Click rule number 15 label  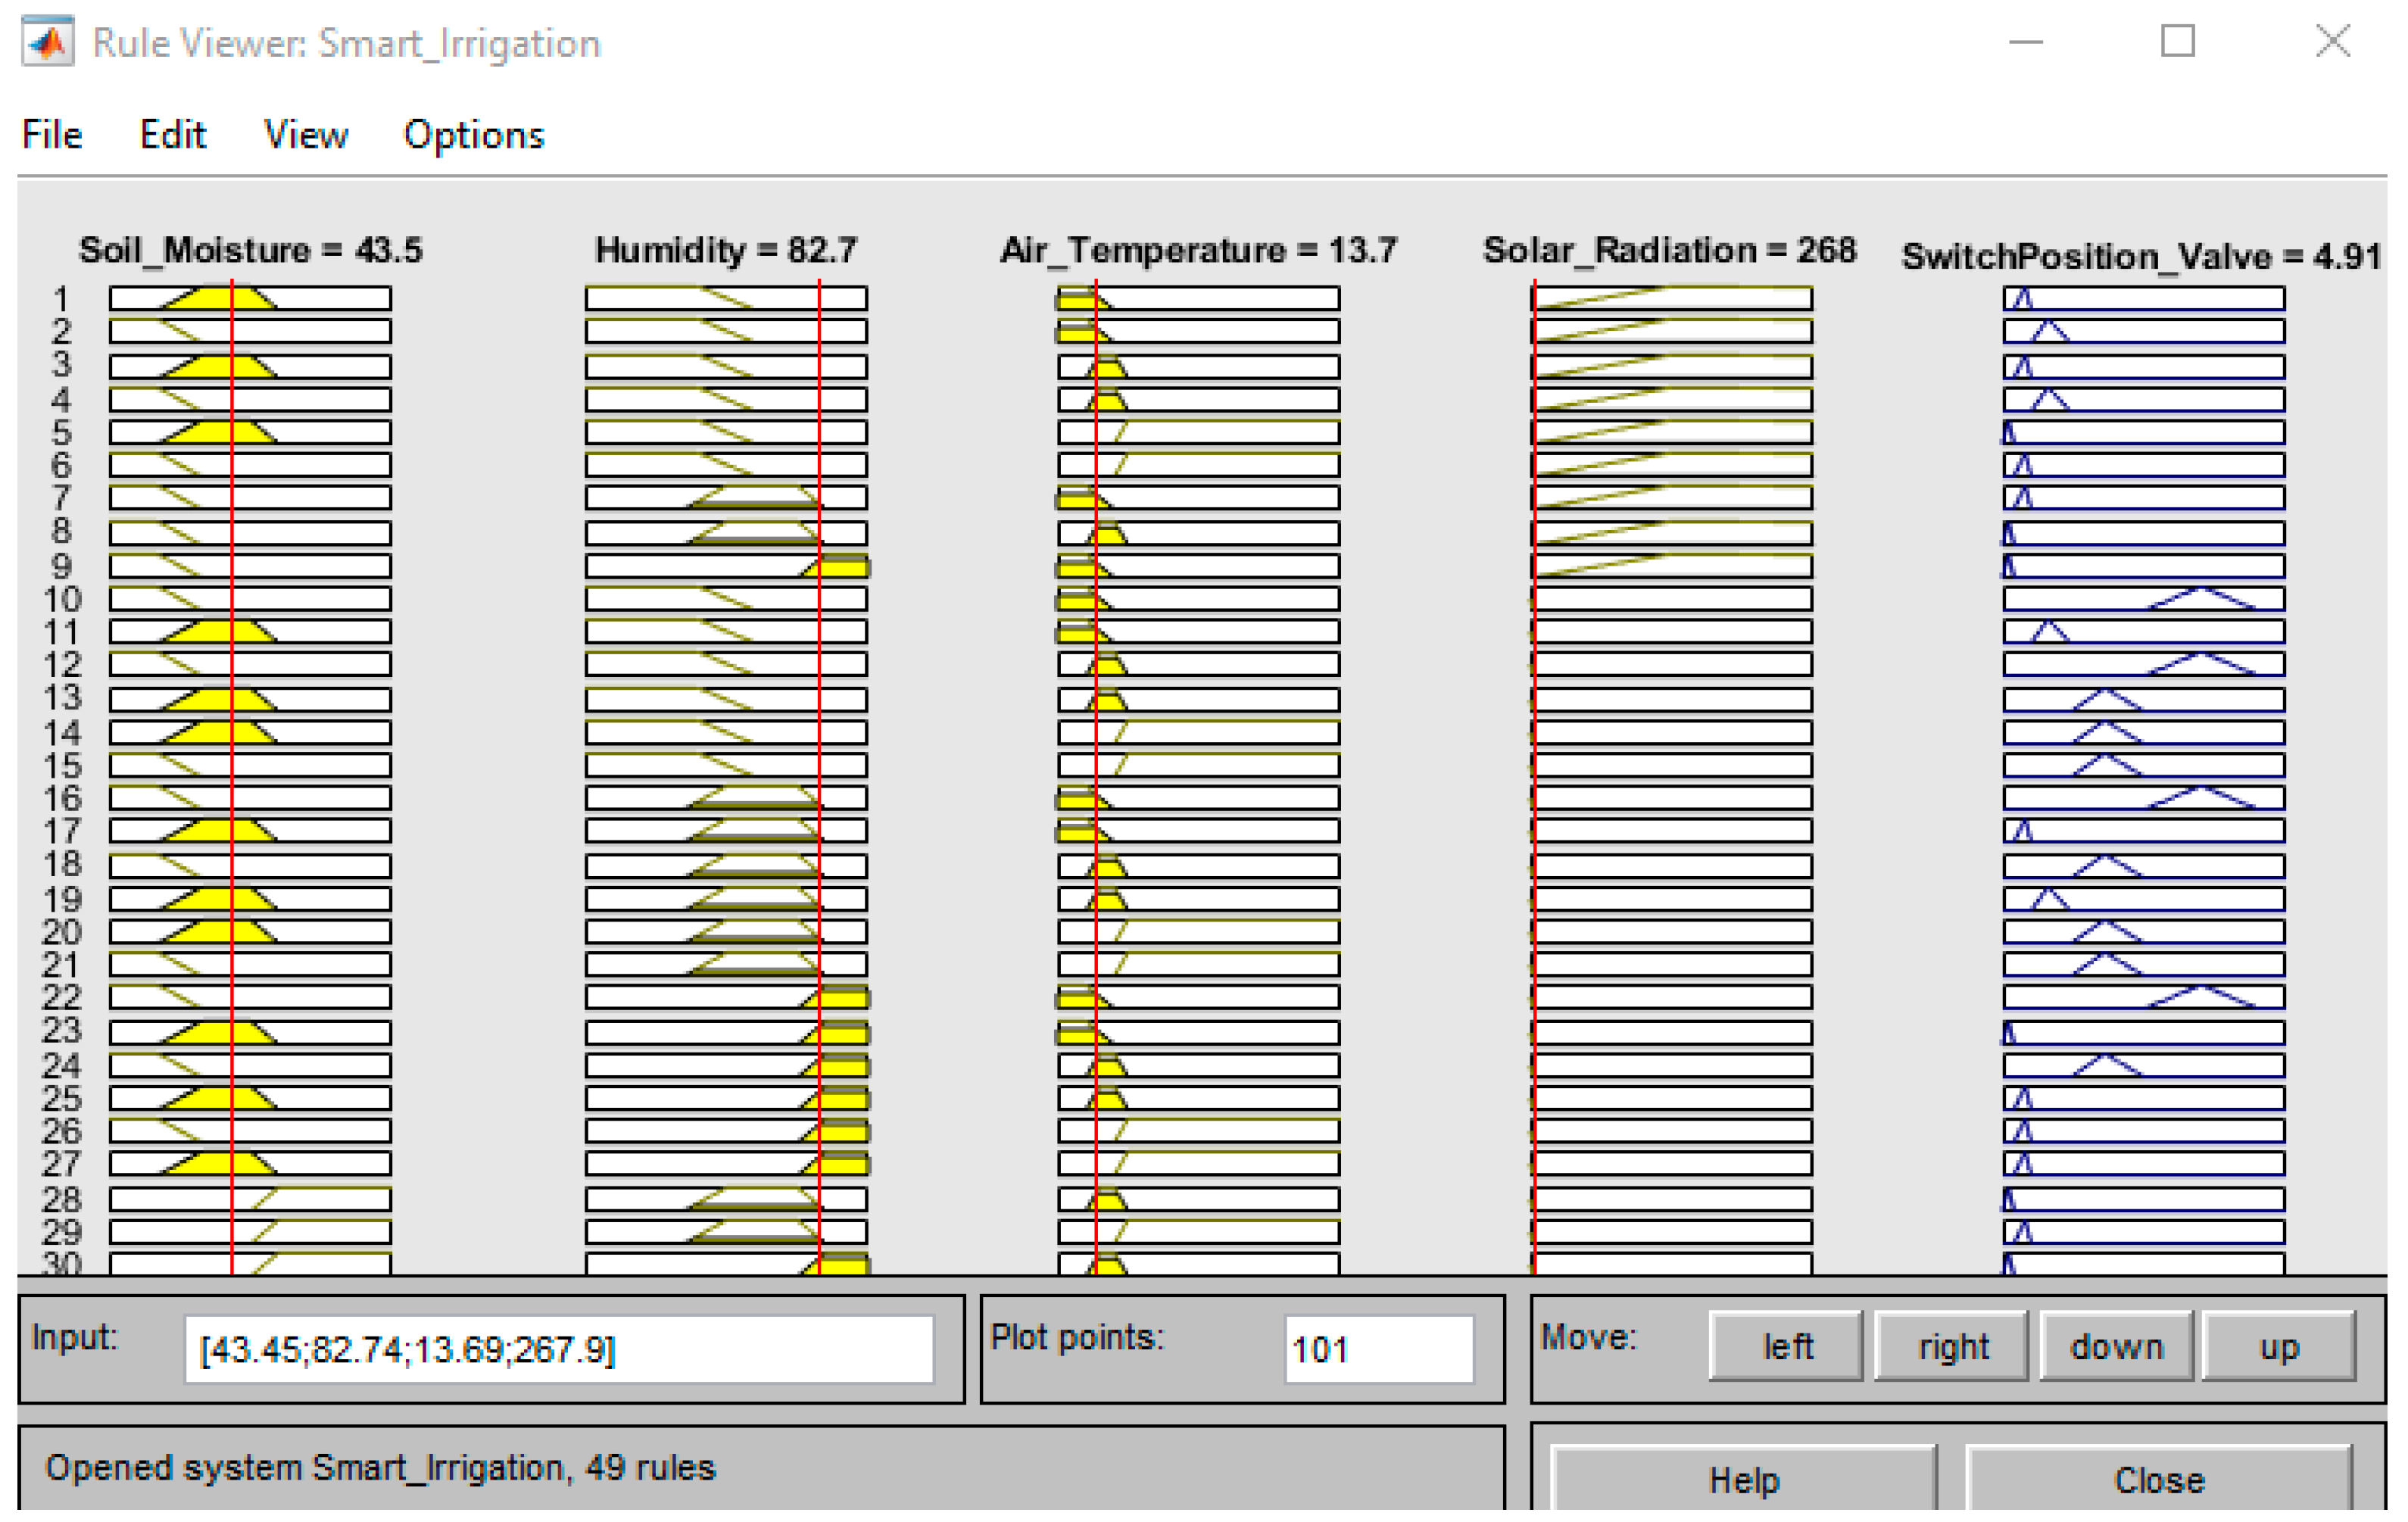click(61, 766)
